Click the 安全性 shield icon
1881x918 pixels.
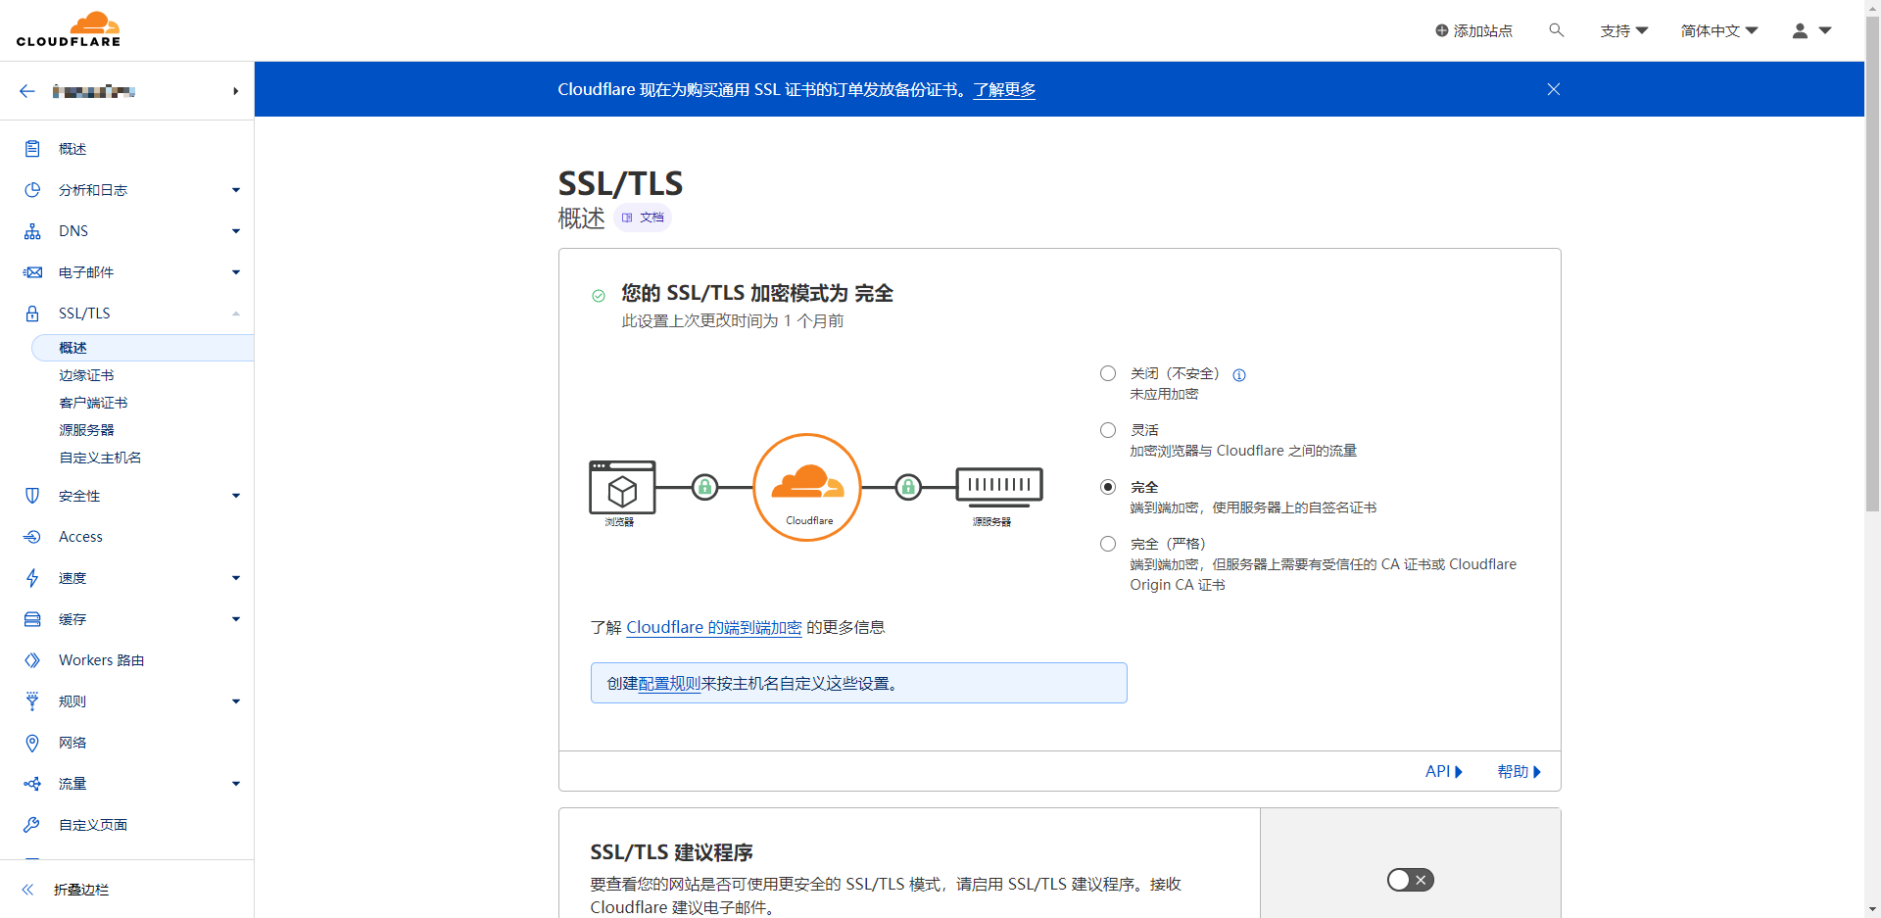pos(32,496)
